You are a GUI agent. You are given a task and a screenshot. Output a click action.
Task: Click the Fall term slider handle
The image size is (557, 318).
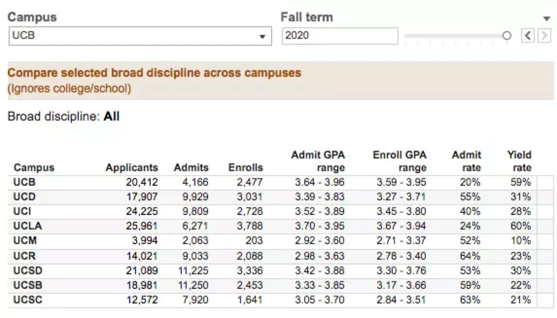(x=507, y=35)
